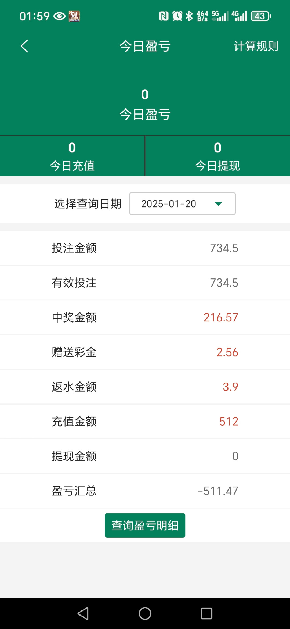This screenshot has height=629, width=290.
Task: Select the 今日充值 panel
Action: (72, 156)
